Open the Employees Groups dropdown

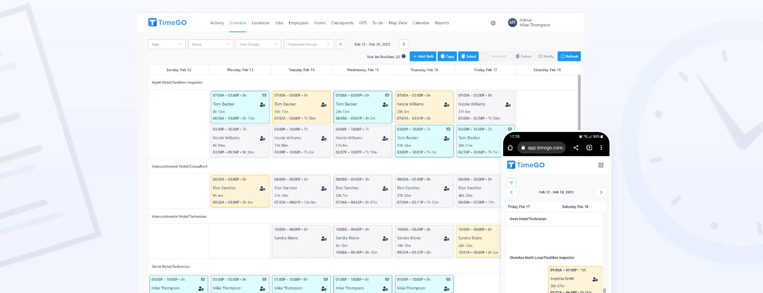[x=308, y=44]
